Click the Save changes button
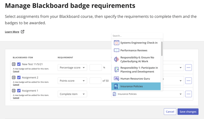The width and height of the screenshot is (204, 119). tap(188, 112)
